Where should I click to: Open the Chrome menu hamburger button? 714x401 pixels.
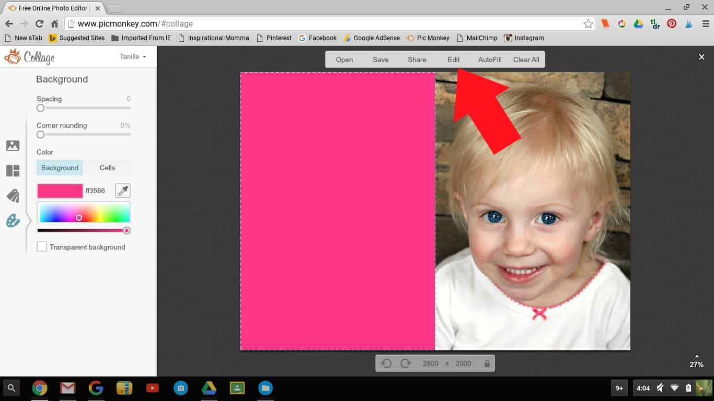706,23
